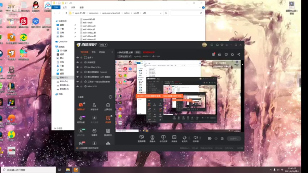Expand the speaker options arrow
This screenshot has height=173, width=308.
200,138
